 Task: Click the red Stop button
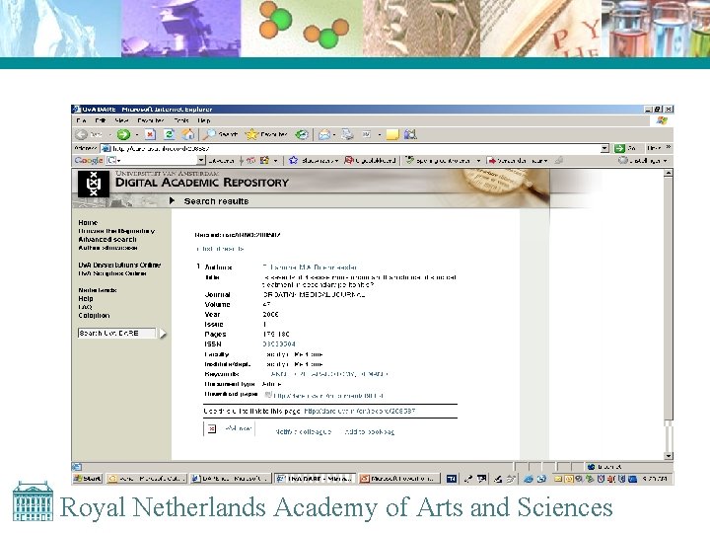pos(150,134)
